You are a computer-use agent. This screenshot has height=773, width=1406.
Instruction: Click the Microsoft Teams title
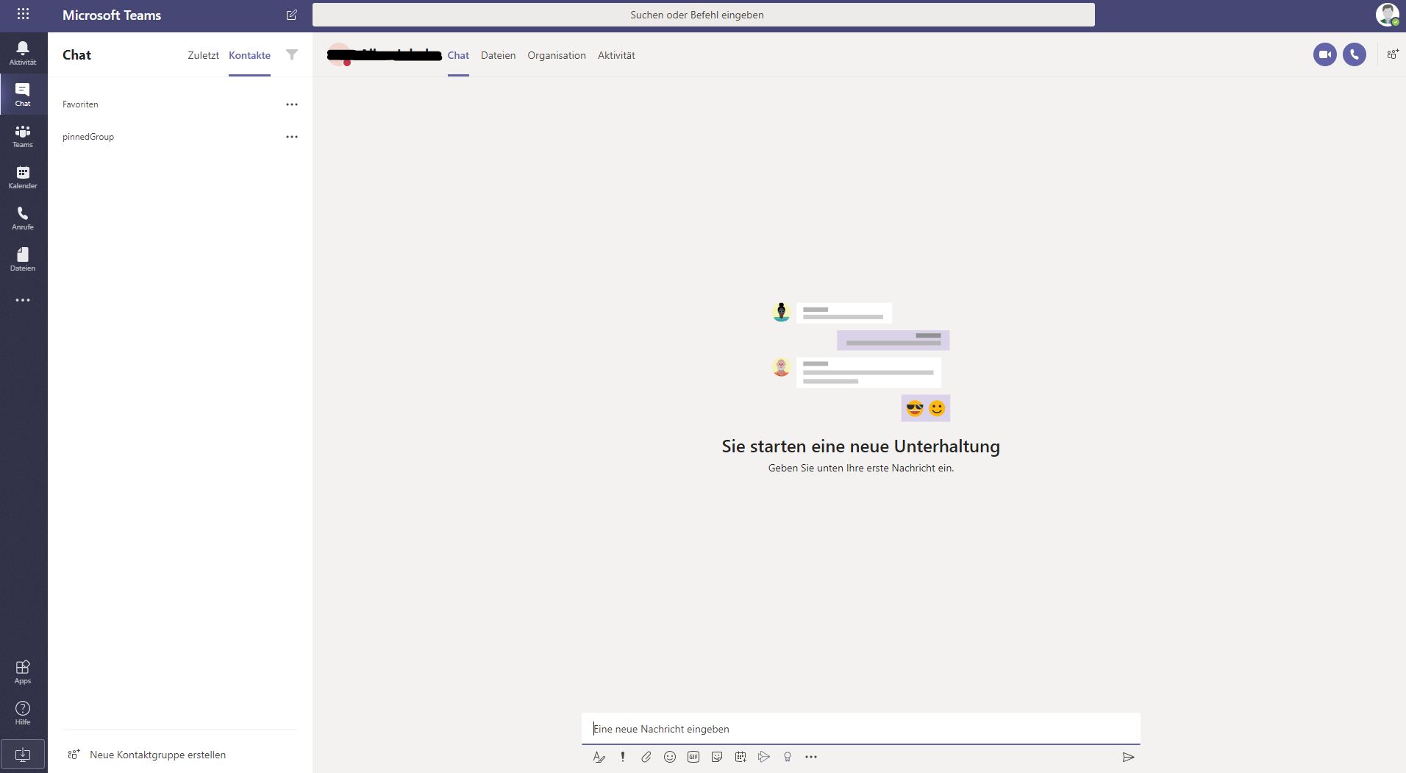[x=112, y=15]
